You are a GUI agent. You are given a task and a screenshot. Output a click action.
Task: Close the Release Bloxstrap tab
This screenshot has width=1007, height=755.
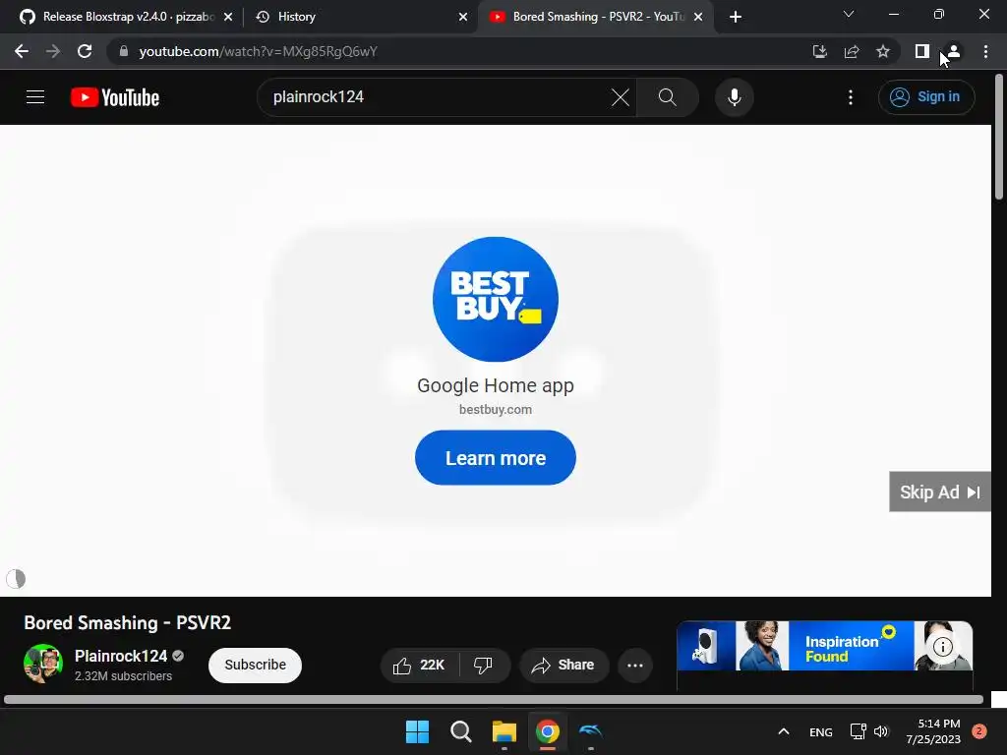(228, 17)
